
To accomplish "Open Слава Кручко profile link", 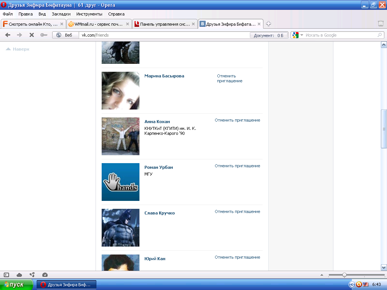I will coord(159,213).
